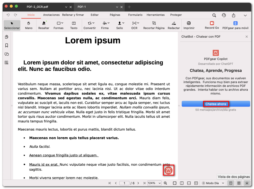Toggle two-page view layout
The height and width of the screenshot is (189, 254).
(239, 183)
